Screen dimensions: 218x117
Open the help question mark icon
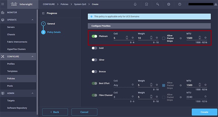[x=180, y=4]
